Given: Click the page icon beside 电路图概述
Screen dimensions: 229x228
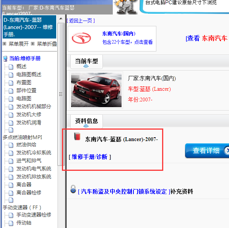Looking at the screenshot, I should pyautogui.click(x=11, y=75).
